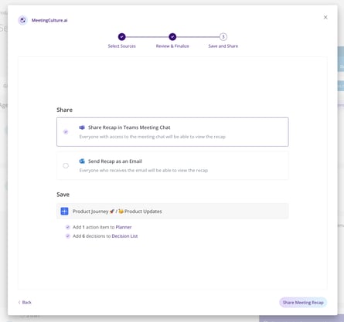The width and height of the screenshot is (344, 322).
Task: Click step 3 Save and Share circle
Action: click(223, 37)
